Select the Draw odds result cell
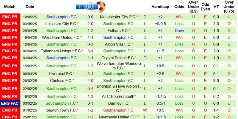Image resolution: width=238 pixels, height=119 pixels. click(x=179, y=31)
